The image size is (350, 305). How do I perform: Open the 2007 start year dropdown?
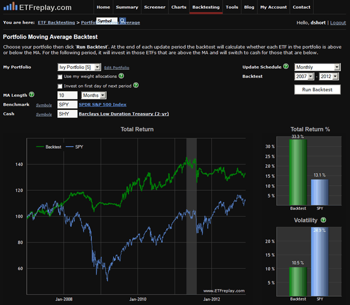coord(304,77)
